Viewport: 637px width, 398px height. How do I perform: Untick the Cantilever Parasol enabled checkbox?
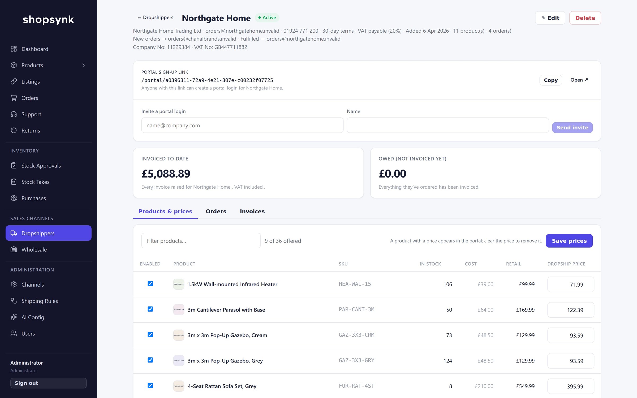150,309
